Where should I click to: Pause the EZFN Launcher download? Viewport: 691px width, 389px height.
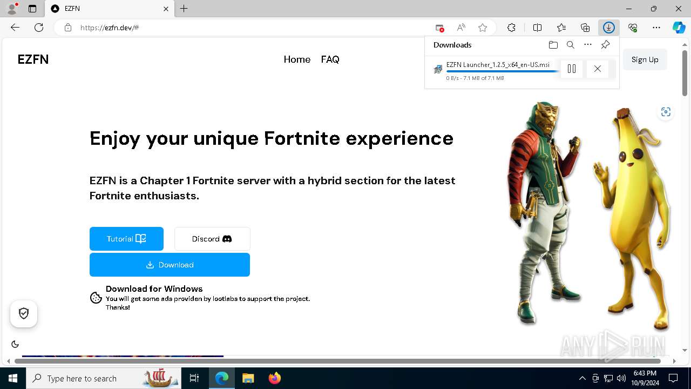coord(572,69)
